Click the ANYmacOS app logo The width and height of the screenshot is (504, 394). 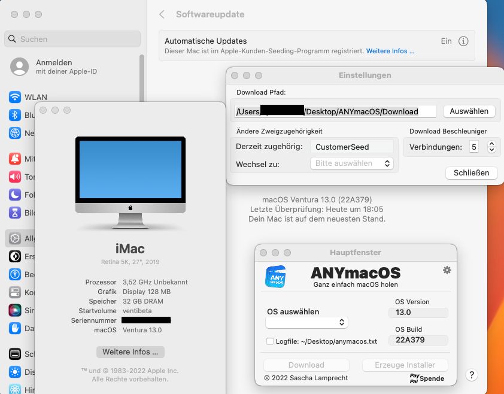(275, 276)
